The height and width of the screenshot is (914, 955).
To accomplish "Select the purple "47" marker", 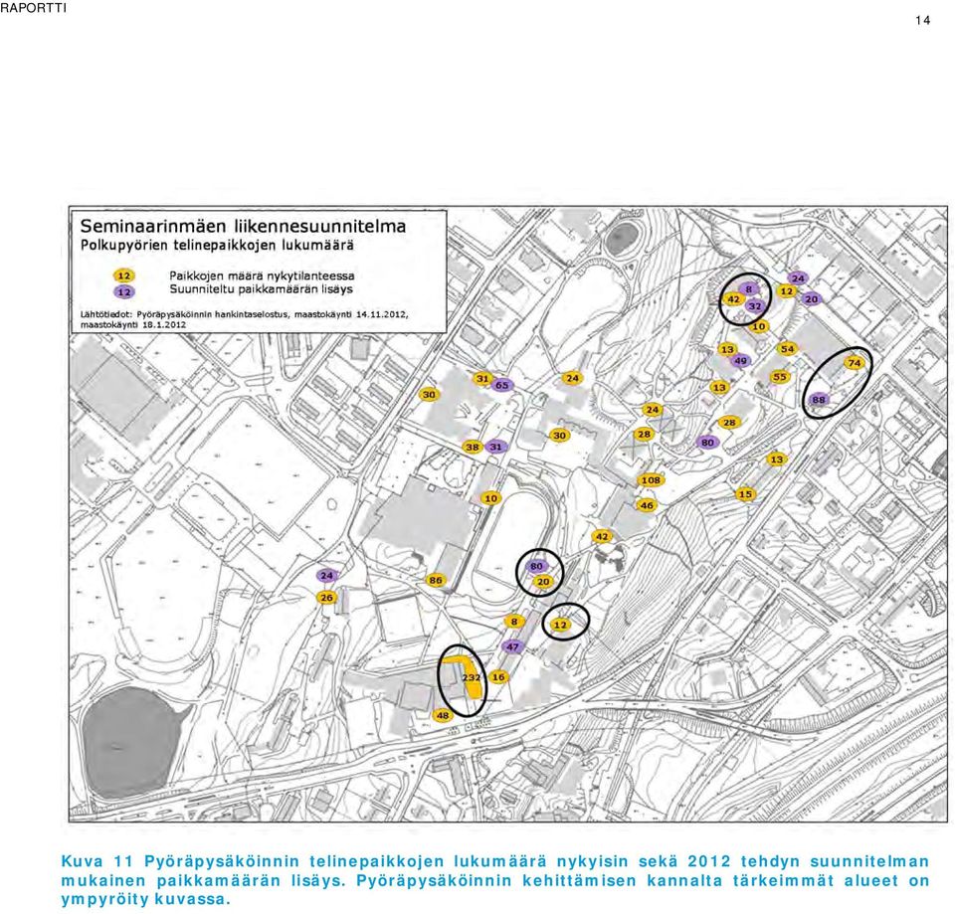I will click(x=513, y=646).
